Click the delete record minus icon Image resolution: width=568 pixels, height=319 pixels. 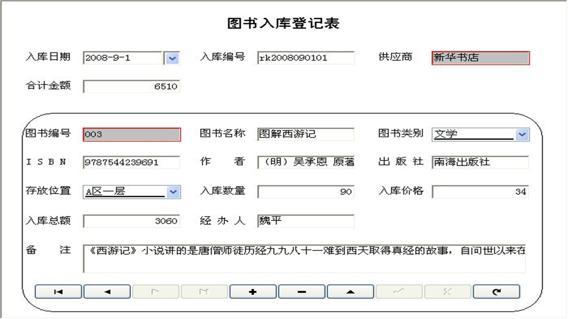click(301, 292)
